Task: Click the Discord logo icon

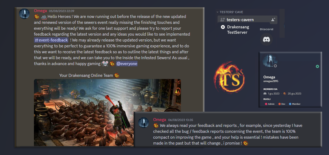Action: (x=266, y=39)
